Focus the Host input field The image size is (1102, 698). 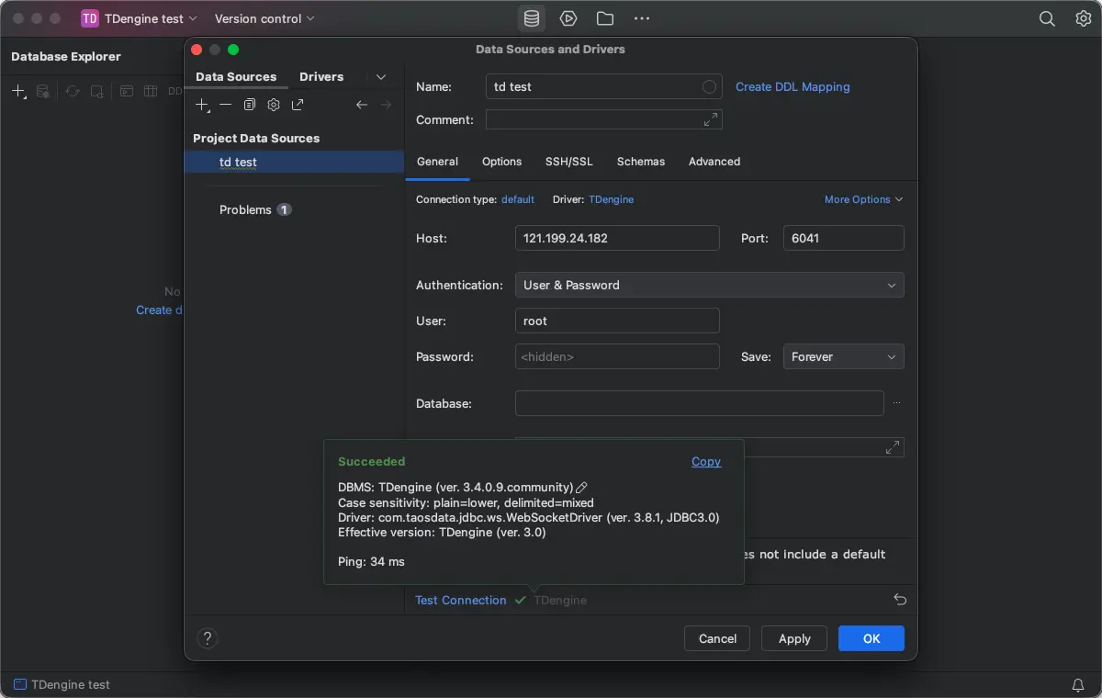pyautogui.click(x=617, y=238)
